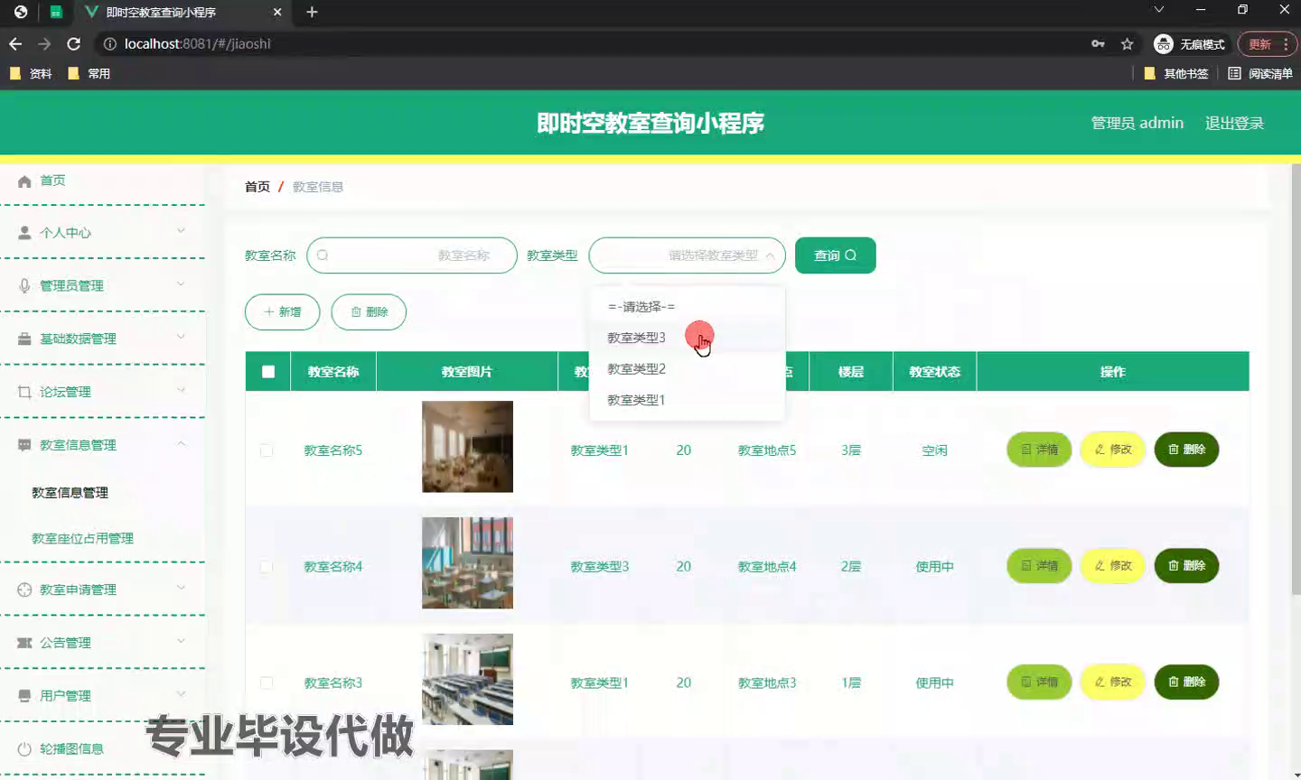Click the power icon for 轮播图信息
The width and height of the screenshot is (1301, 780).
pyautogui.click(x=24, y=749)
